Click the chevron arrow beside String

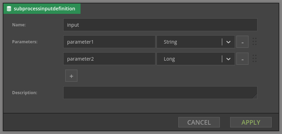(228, 42)
